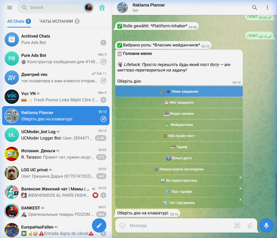Click the Налаштувати автопідпис bot button
Screen dimensions: 277x238
(x=179, y=170)
